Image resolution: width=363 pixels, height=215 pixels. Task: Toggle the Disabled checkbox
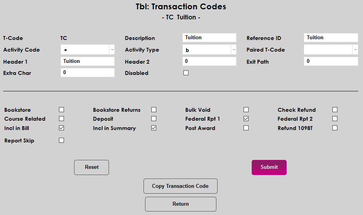[186, 73]
